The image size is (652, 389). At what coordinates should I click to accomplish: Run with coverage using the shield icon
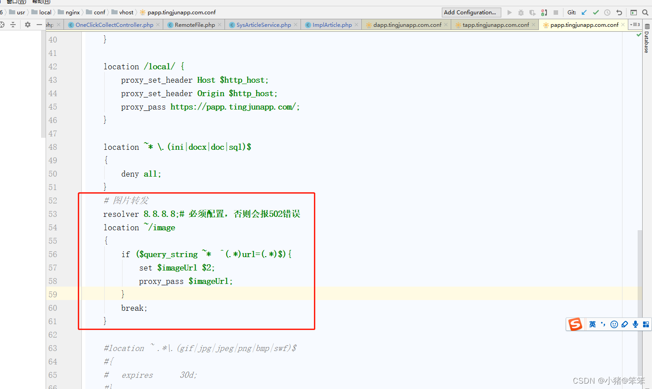(533, 13)
